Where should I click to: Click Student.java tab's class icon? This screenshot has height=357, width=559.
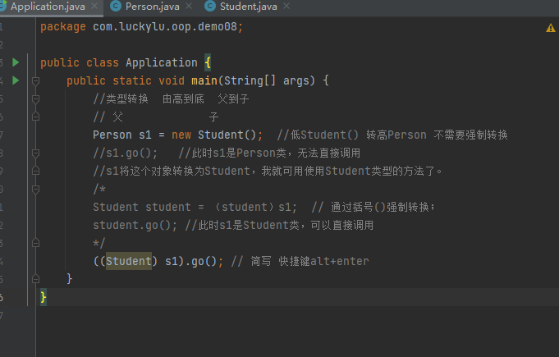[x=210, y=7]
